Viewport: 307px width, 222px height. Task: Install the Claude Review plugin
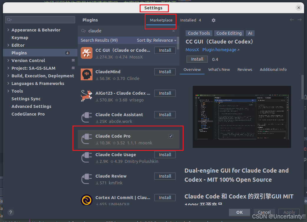coord(165,176)
